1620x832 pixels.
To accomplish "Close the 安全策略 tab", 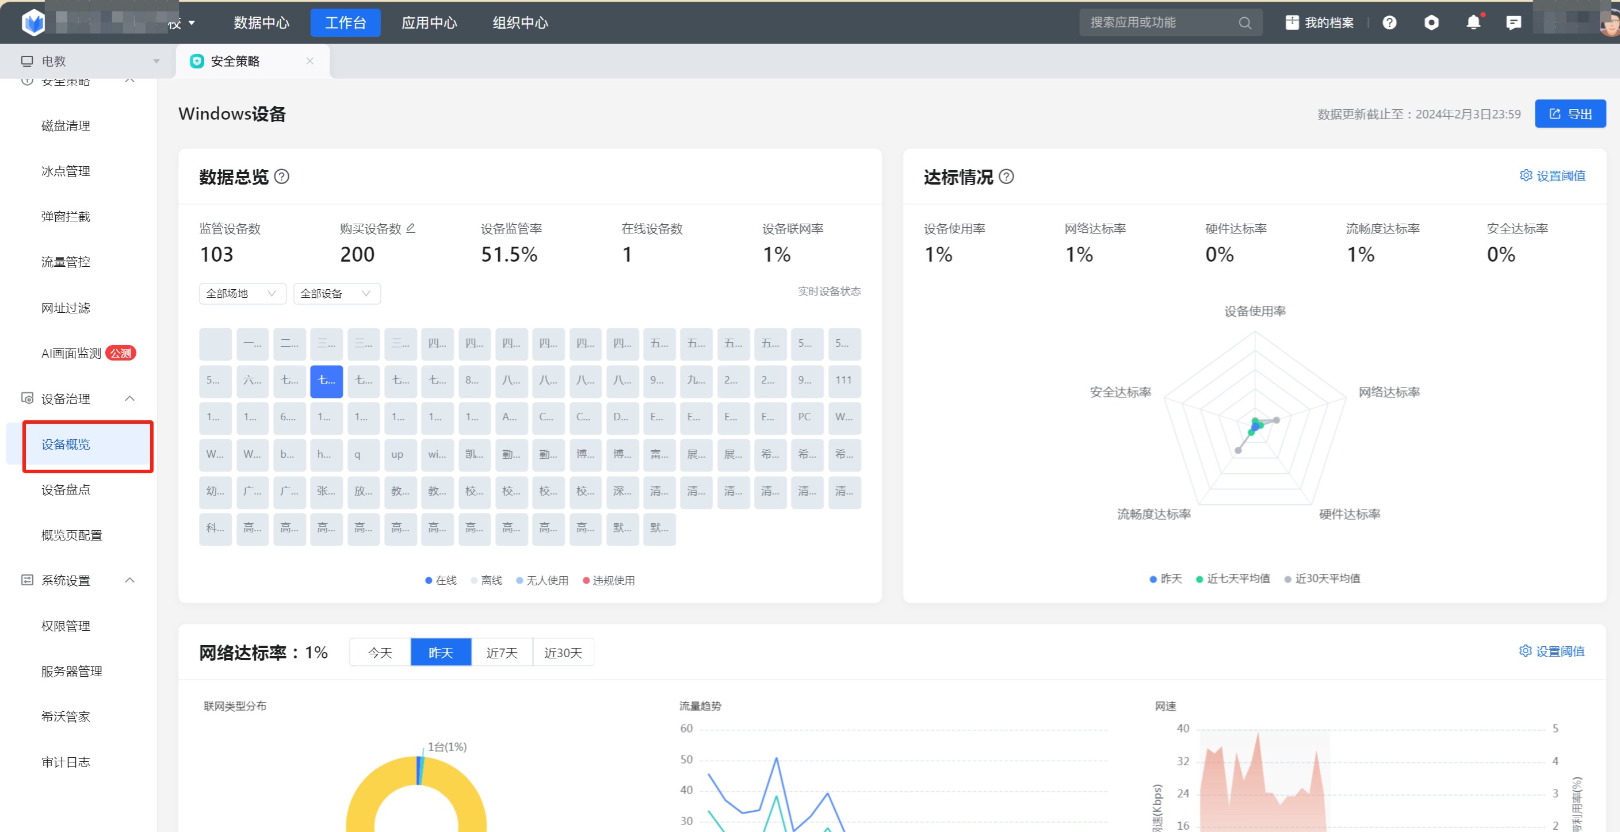I will click(310, 61).
